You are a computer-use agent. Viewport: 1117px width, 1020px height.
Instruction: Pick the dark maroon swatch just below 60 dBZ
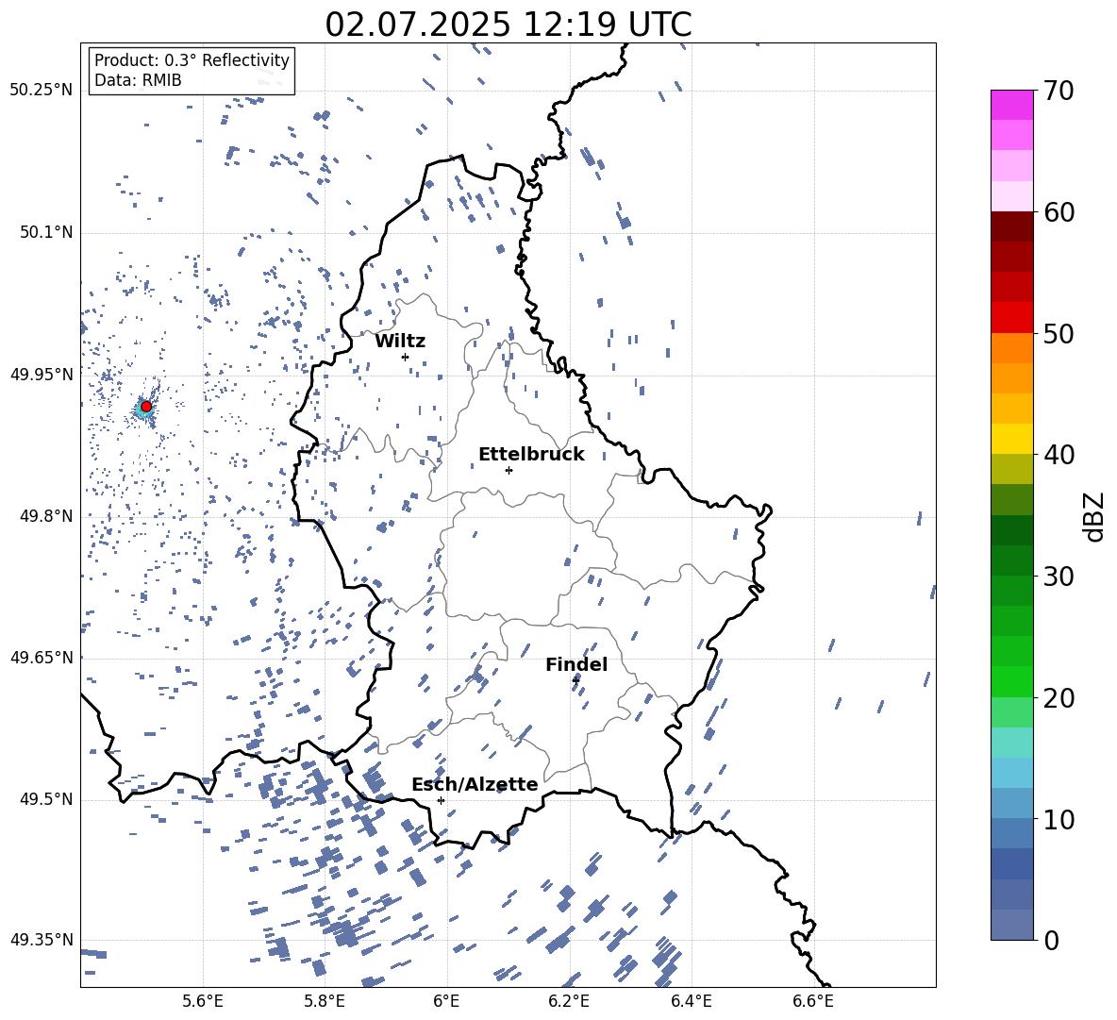pos(1012,226)
